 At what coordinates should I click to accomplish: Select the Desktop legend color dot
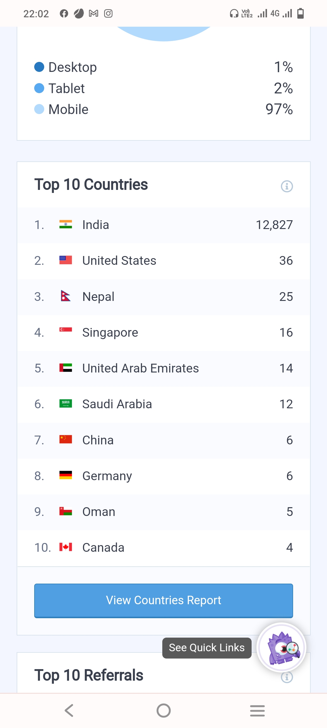pos(39,67)
